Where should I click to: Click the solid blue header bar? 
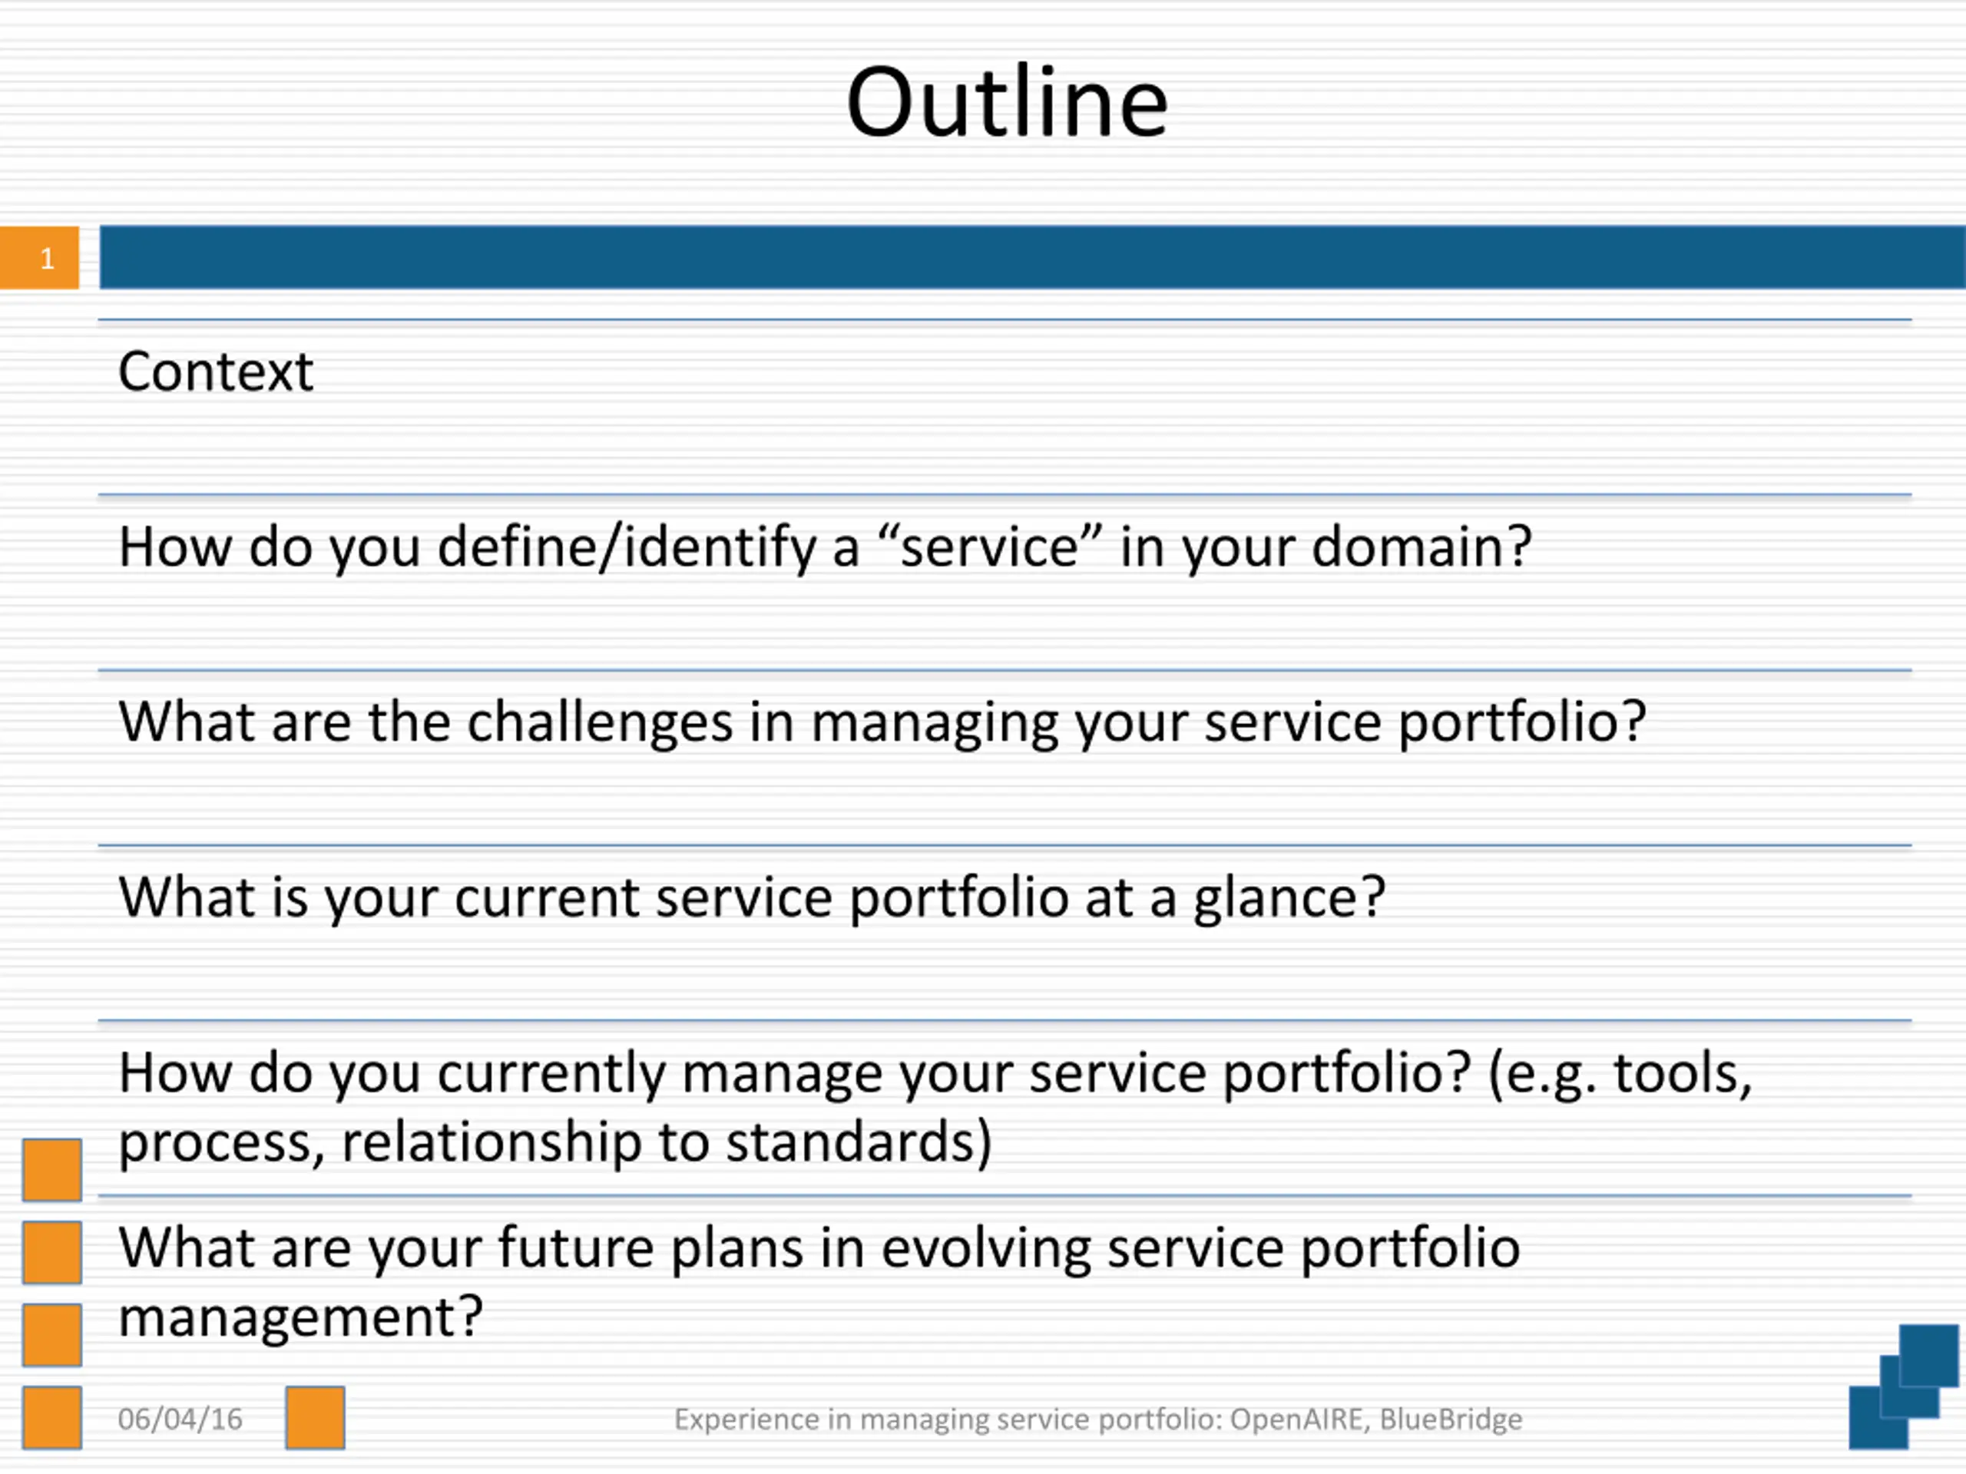click(x=1032, y=258)
